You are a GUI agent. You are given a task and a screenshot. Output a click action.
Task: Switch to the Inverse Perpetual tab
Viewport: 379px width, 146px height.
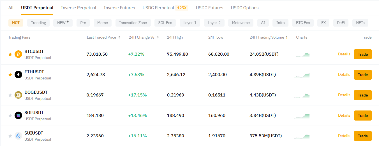tap(78, 8)
